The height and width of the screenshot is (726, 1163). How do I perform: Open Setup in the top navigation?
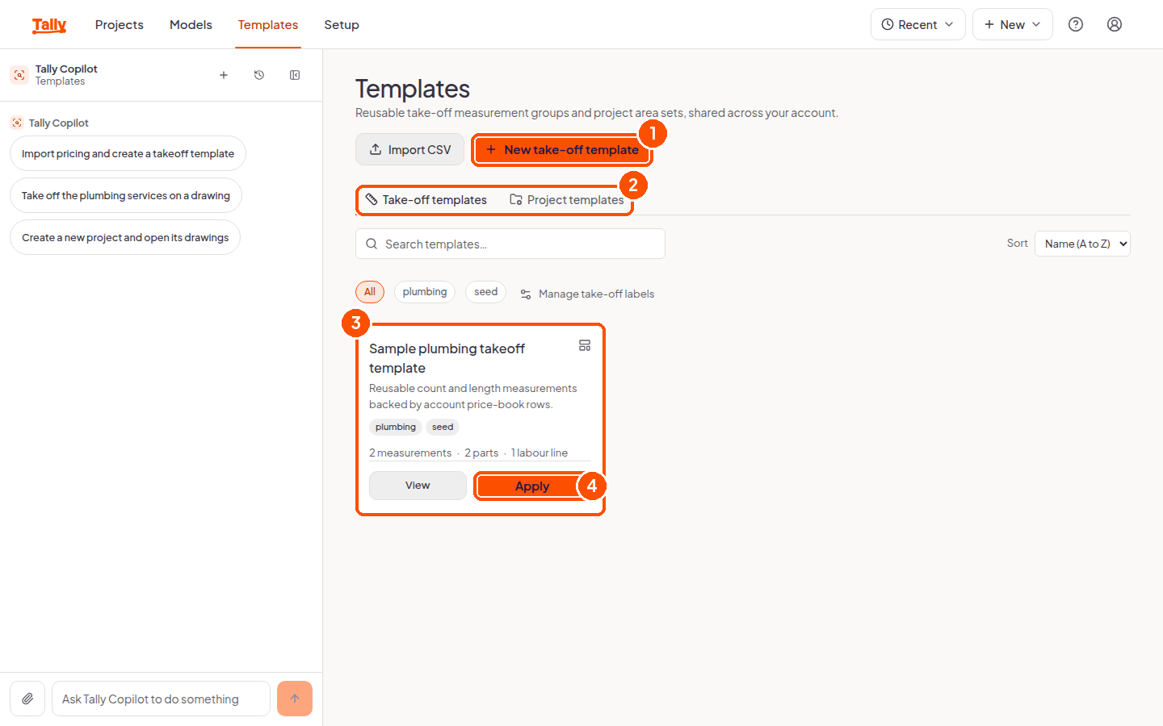pyautogui.click(x=342, y=25)
